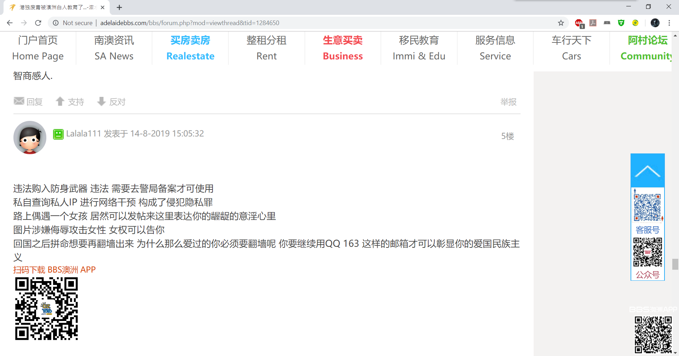
Task: Reload the current page
Action: pyautogui.click(x=38, y=23)
